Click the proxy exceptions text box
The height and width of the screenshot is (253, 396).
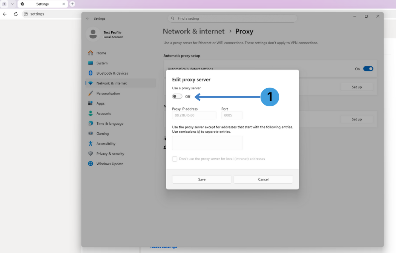[x=207, y=143]
